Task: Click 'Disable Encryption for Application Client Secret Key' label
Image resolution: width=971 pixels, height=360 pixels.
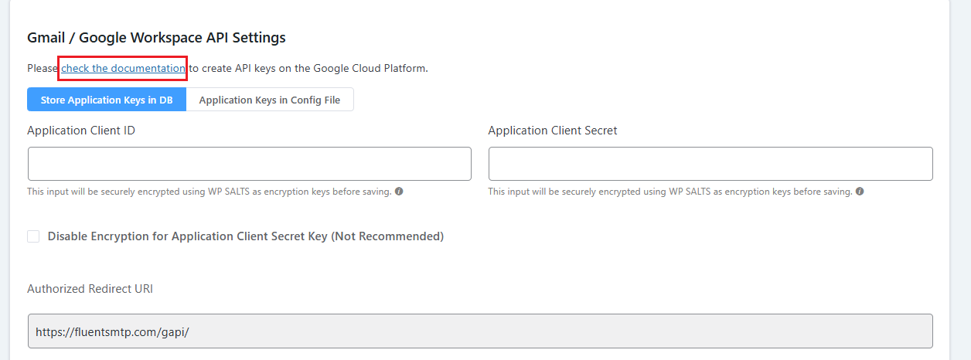Action: click(246, 236)
